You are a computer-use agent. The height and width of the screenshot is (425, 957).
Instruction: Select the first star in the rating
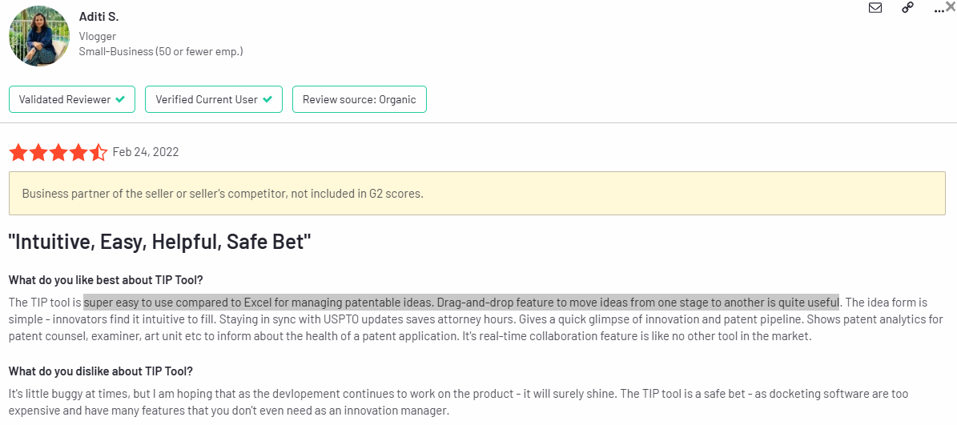click(18, 152)
